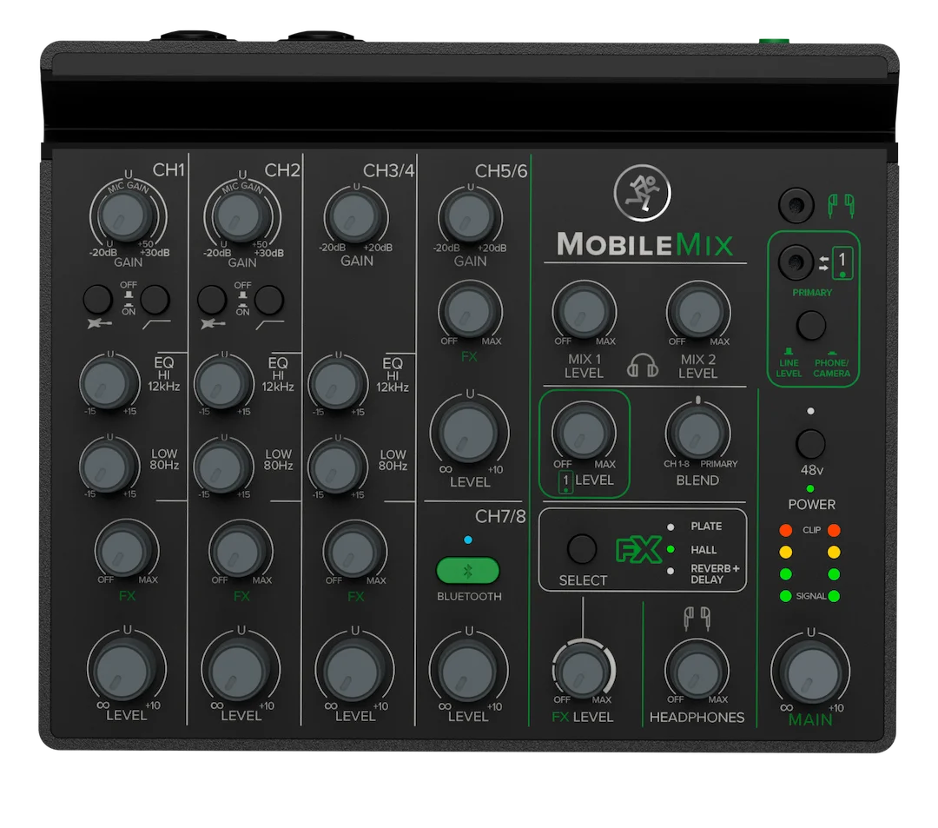Viewport: 938px width, 828px height.
Task: Click the CH1 FX send knob
Action: tap(126, 549)
